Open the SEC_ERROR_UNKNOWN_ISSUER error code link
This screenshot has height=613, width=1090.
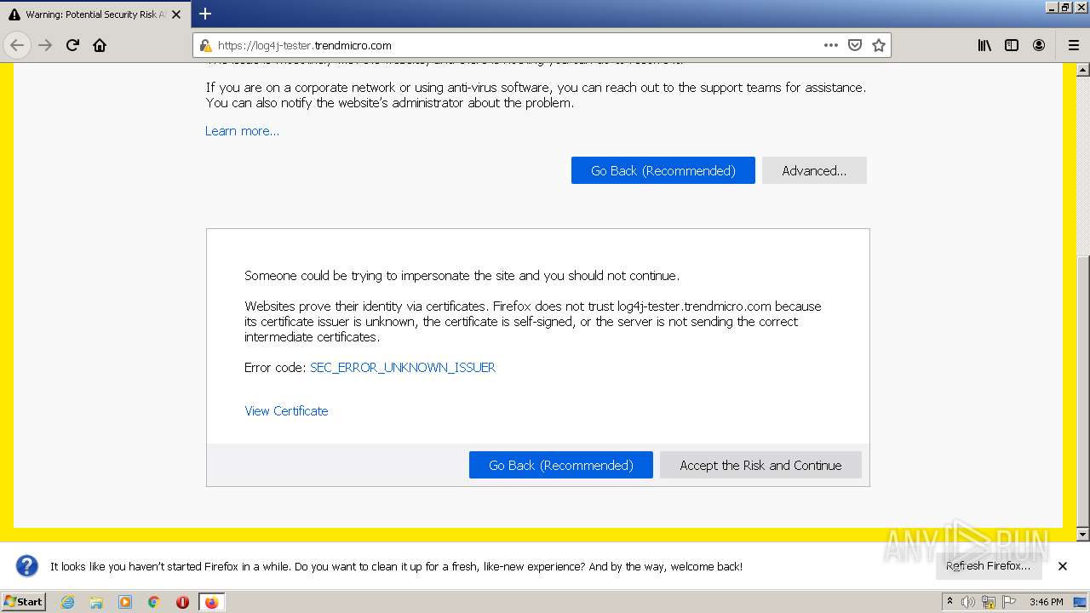(x=403, y=367)
